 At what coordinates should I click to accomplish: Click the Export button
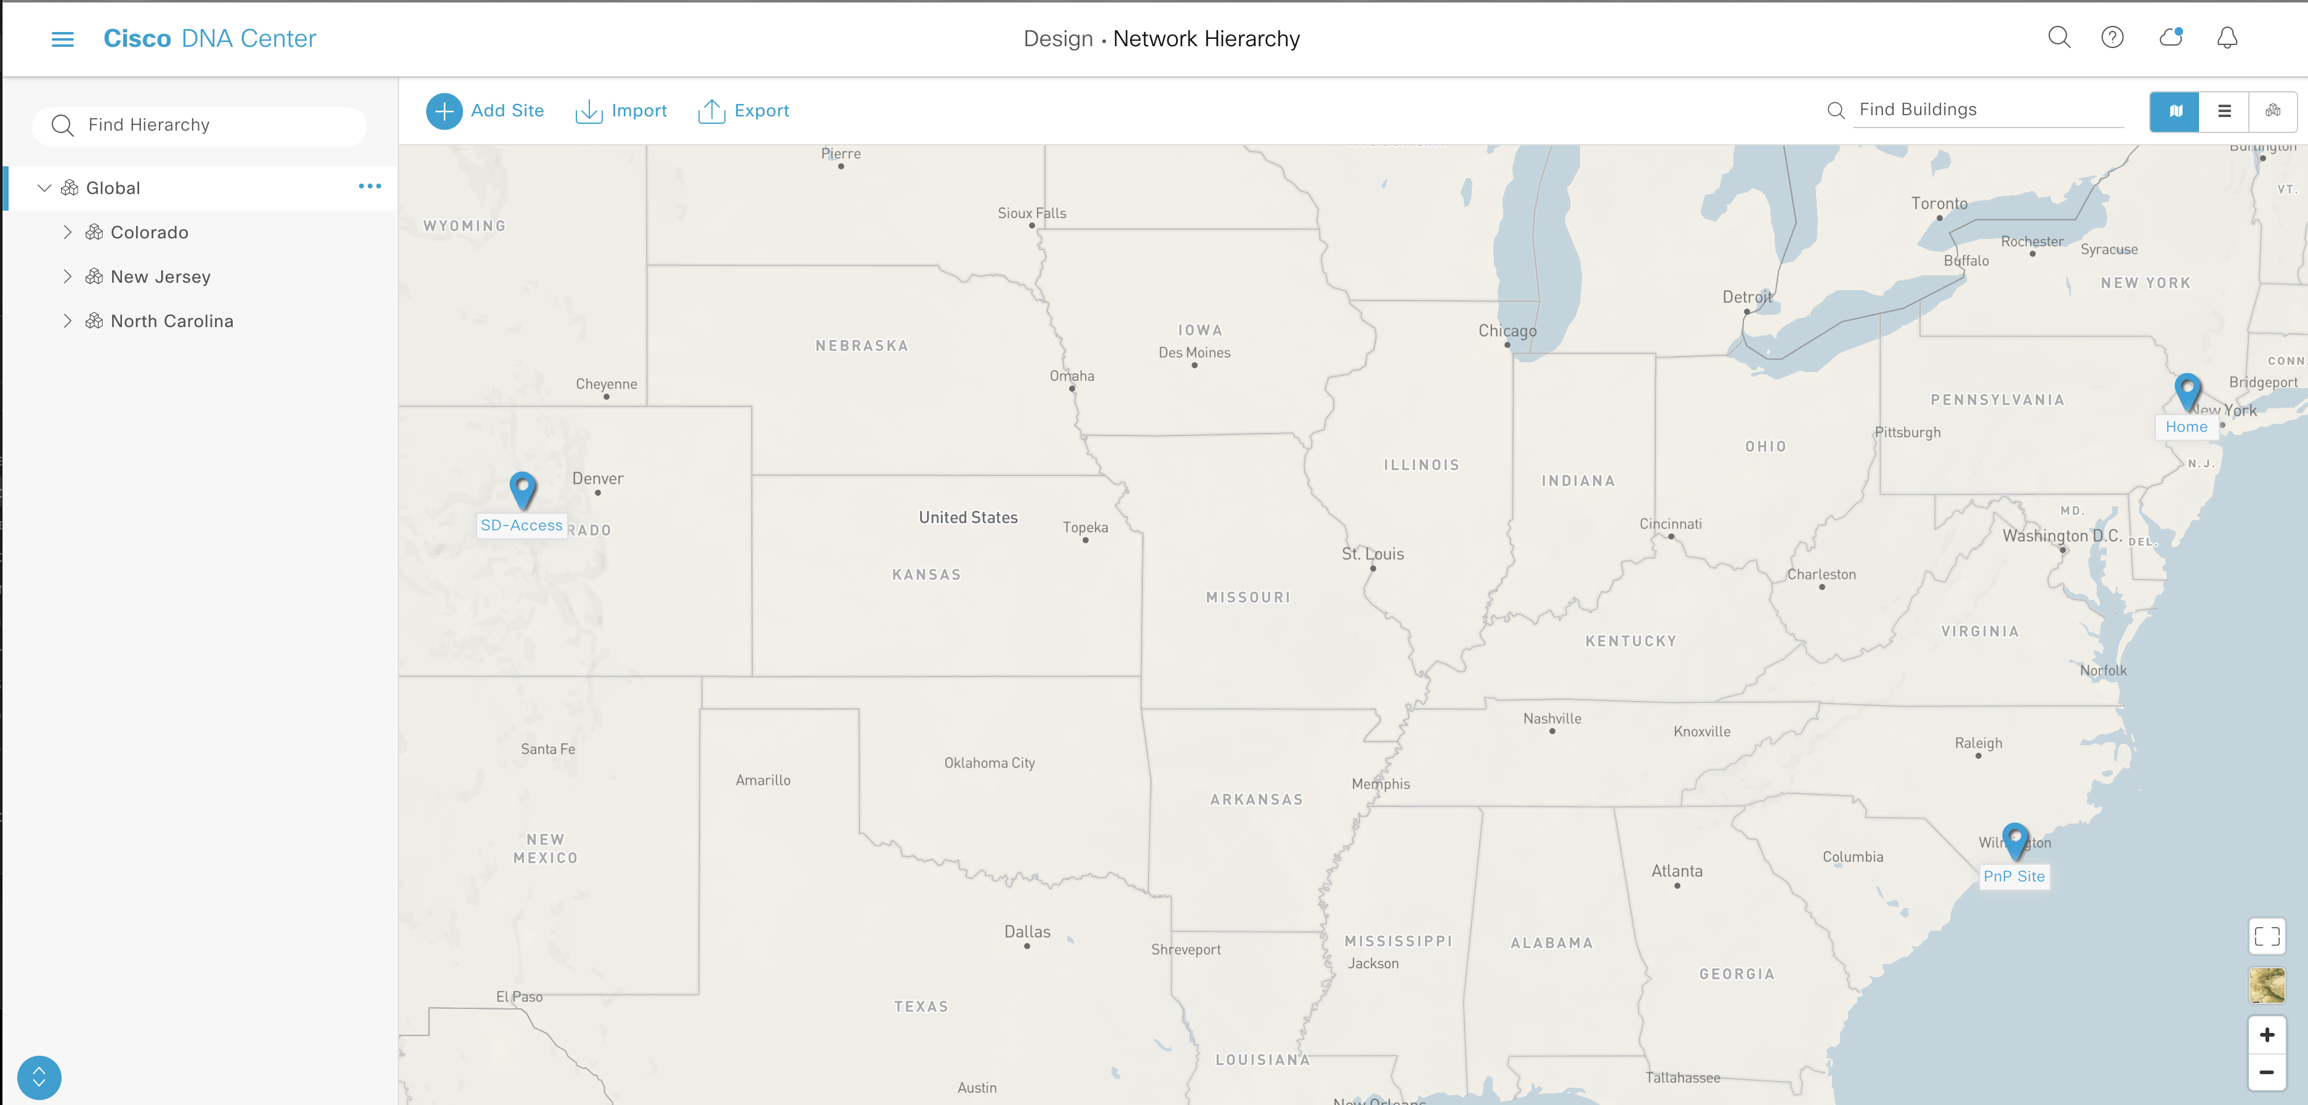(743, 111)
